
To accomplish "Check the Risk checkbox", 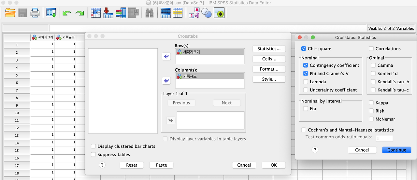I will point(371,111).
